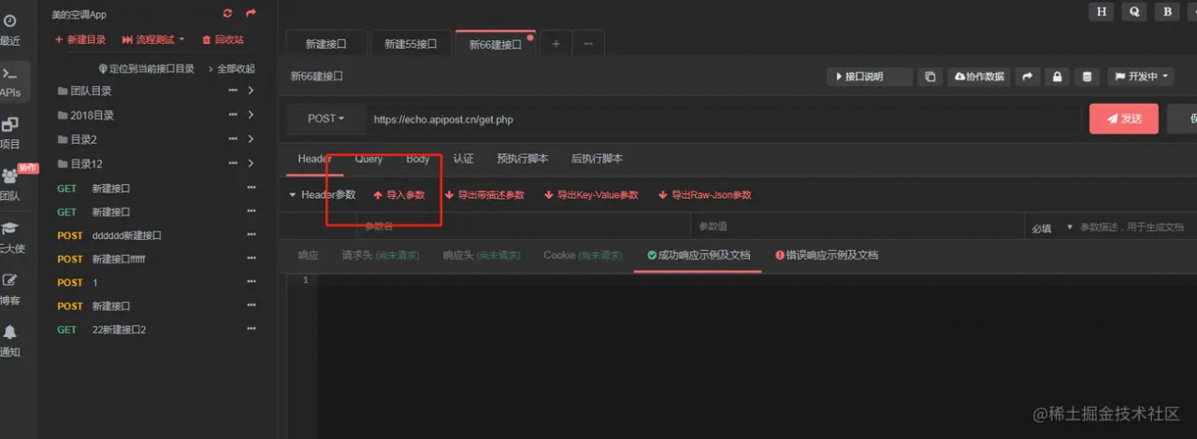Expand the 接口说明 section

(869, 77)
